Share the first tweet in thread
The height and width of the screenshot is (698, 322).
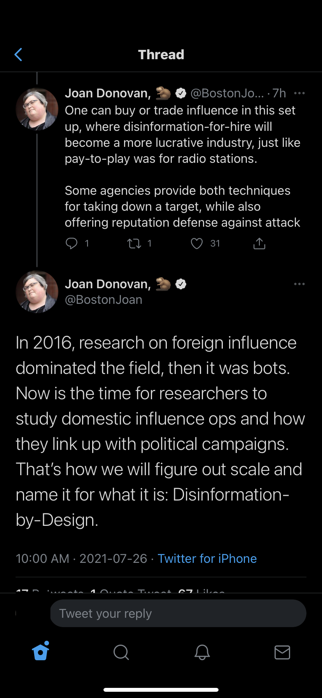(259, 243)
